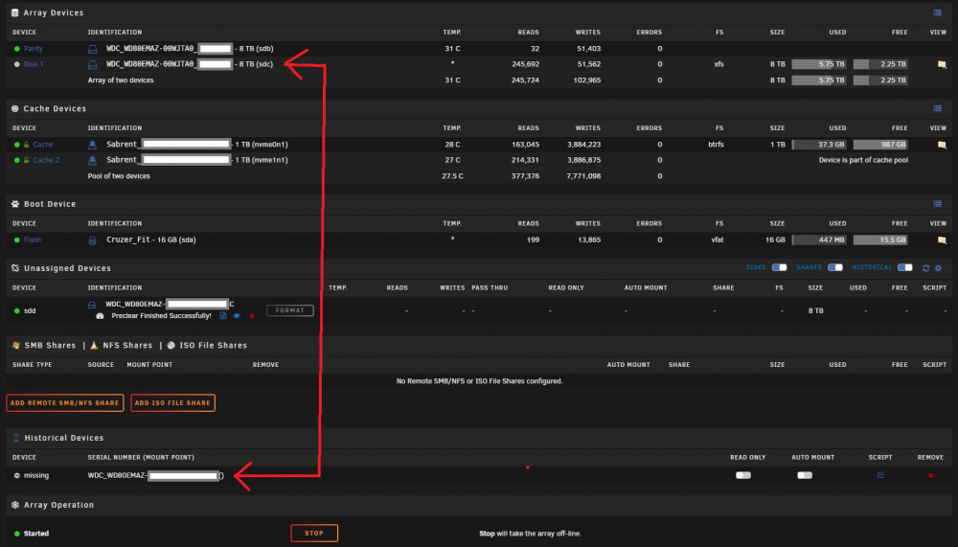Open the Flash device link
This screenshot has width=958, height=547.
(x=33, y=240)
